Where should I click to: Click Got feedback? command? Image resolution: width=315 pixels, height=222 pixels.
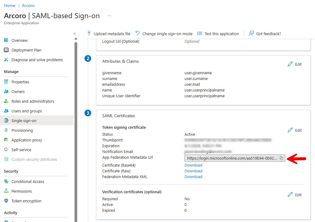[265, 34]
